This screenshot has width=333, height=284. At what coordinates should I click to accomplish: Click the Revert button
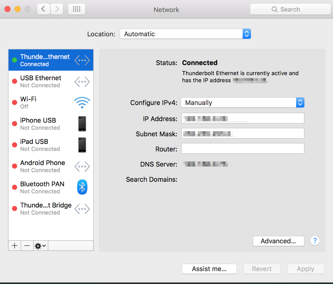point(262,269)
